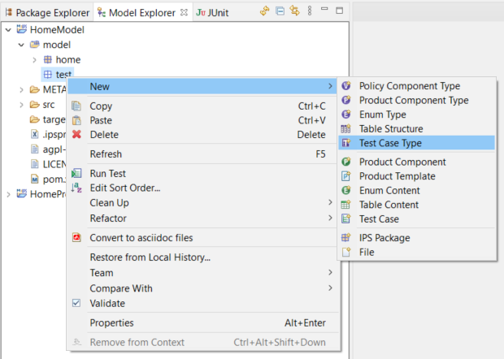Collapse the HomeModel project node
Screen dimensions: 504x359
7,30
